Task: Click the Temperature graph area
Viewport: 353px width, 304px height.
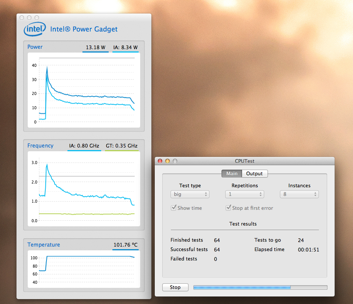Action: click(x=84, y=269)
